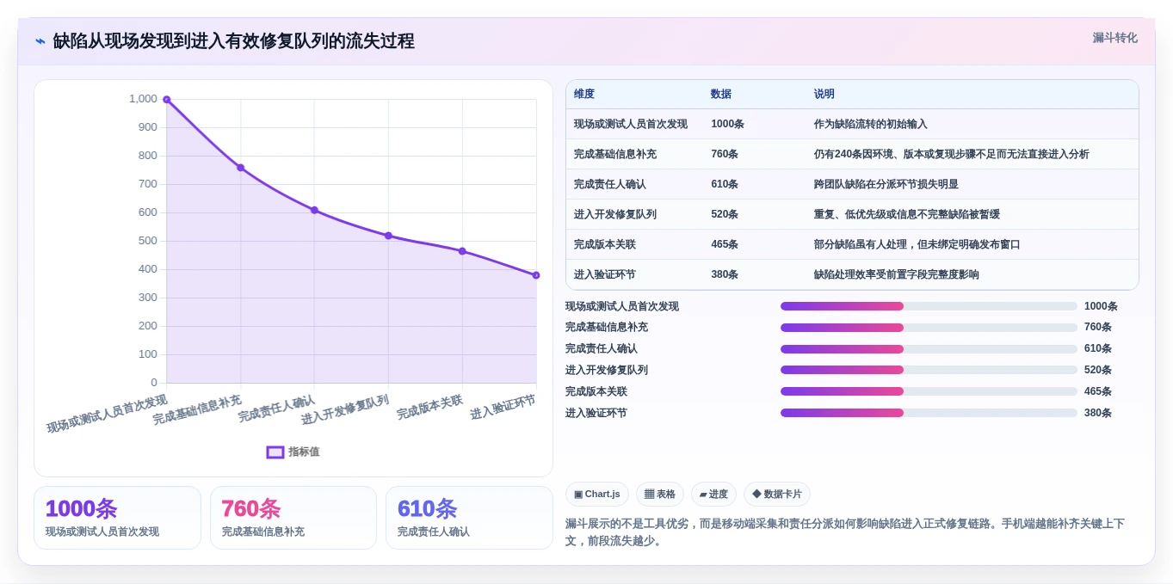Click the chart point for 完成基础信息补充

pyautogui.click(x=241, y=168)
